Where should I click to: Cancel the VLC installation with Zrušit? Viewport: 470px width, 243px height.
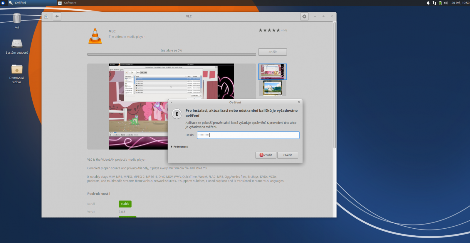[x=273, y=52]
